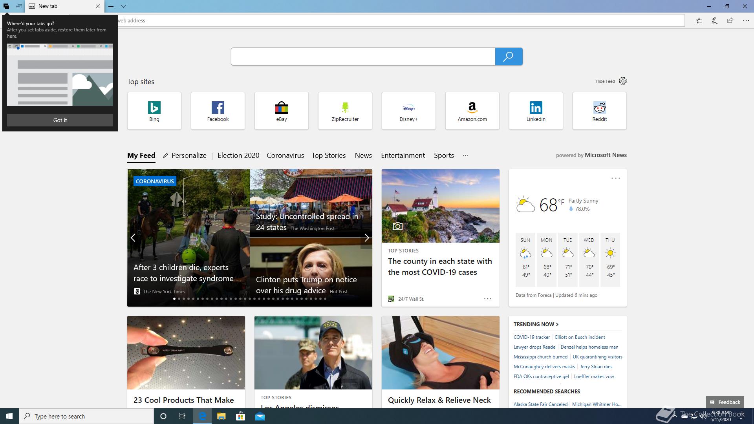Click the taskbar Type here to search box

click(86, 416)
